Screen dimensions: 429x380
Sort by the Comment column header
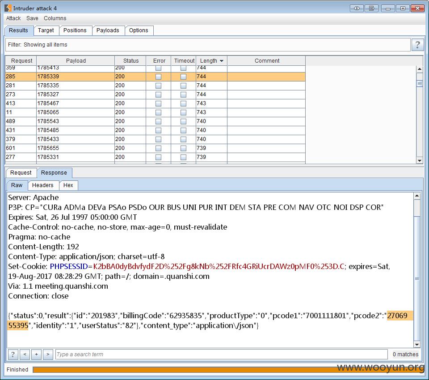(x=266, y=60)
